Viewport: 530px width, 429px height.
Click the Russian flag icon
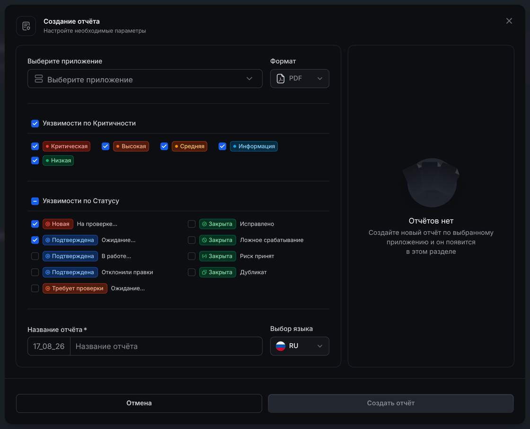[x=281, y=346]
